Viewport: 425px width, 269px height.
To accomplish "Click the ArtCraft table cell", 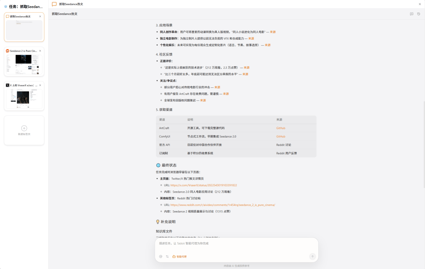I will [164, 128].
